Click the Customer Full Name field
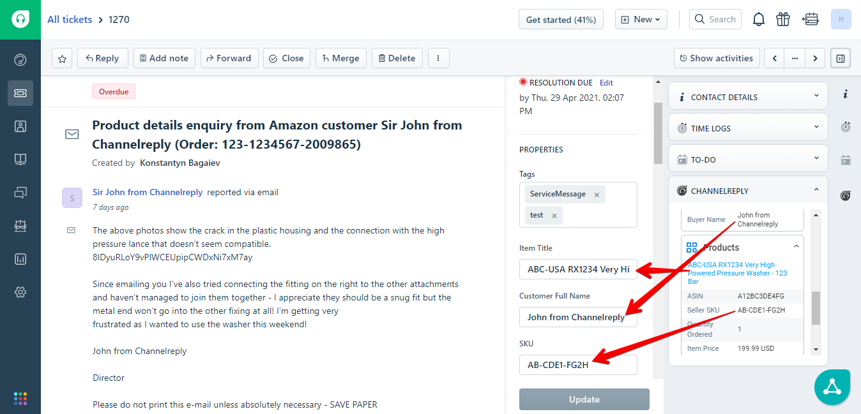The image size is (861, 414). 578,317
